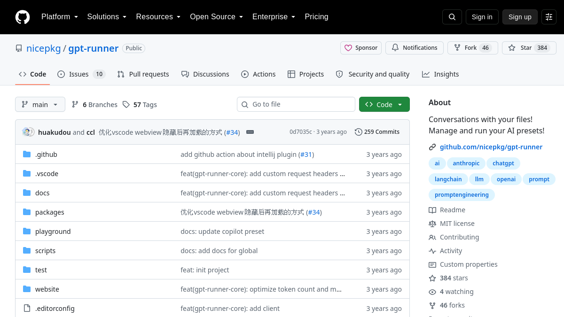The image size is (564, 317).
Task: Click the scale icon beside MIT license
Action: coord(432,224)
